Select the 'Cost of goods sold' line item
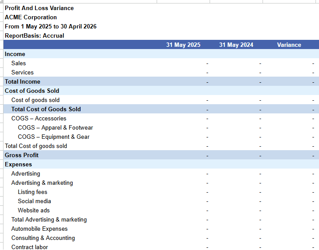 [35, 100]
